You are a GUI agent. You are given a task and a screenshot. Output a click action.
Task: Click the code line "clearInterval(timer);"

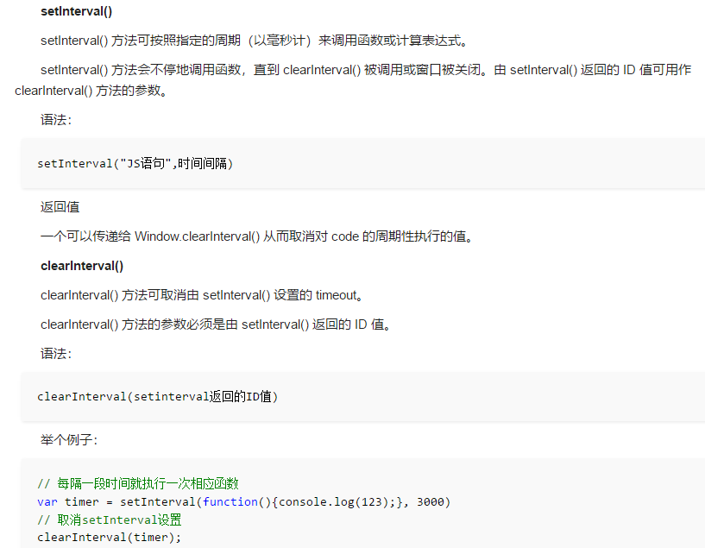coord(110,537)
